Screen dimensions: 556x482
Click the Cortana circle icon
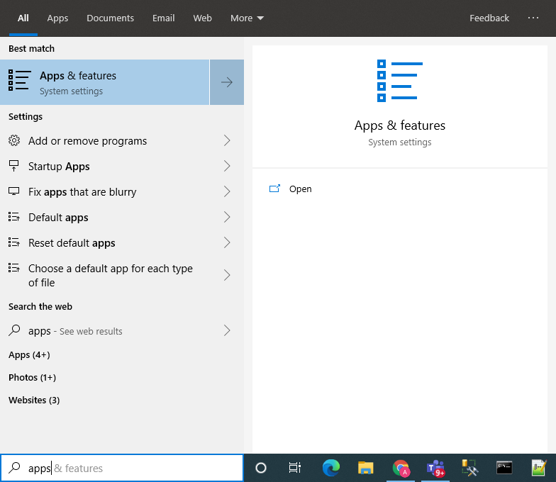[260, 468]
